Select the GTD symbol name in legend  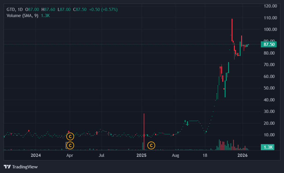click(x=11, y=10)
